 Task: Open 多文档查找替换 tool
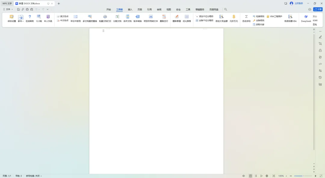click(90, 18)
